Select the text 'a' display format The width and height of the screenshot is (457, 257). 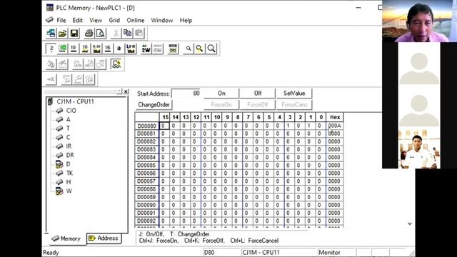coord(119,49)
